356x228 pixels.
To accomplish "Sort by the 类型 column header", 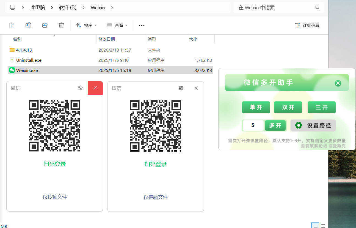I will click(152, 39).
